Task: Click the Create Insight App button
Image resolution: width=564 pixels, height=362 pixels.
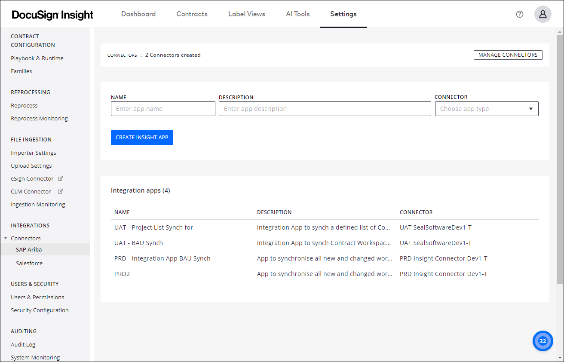Action: 142,138
